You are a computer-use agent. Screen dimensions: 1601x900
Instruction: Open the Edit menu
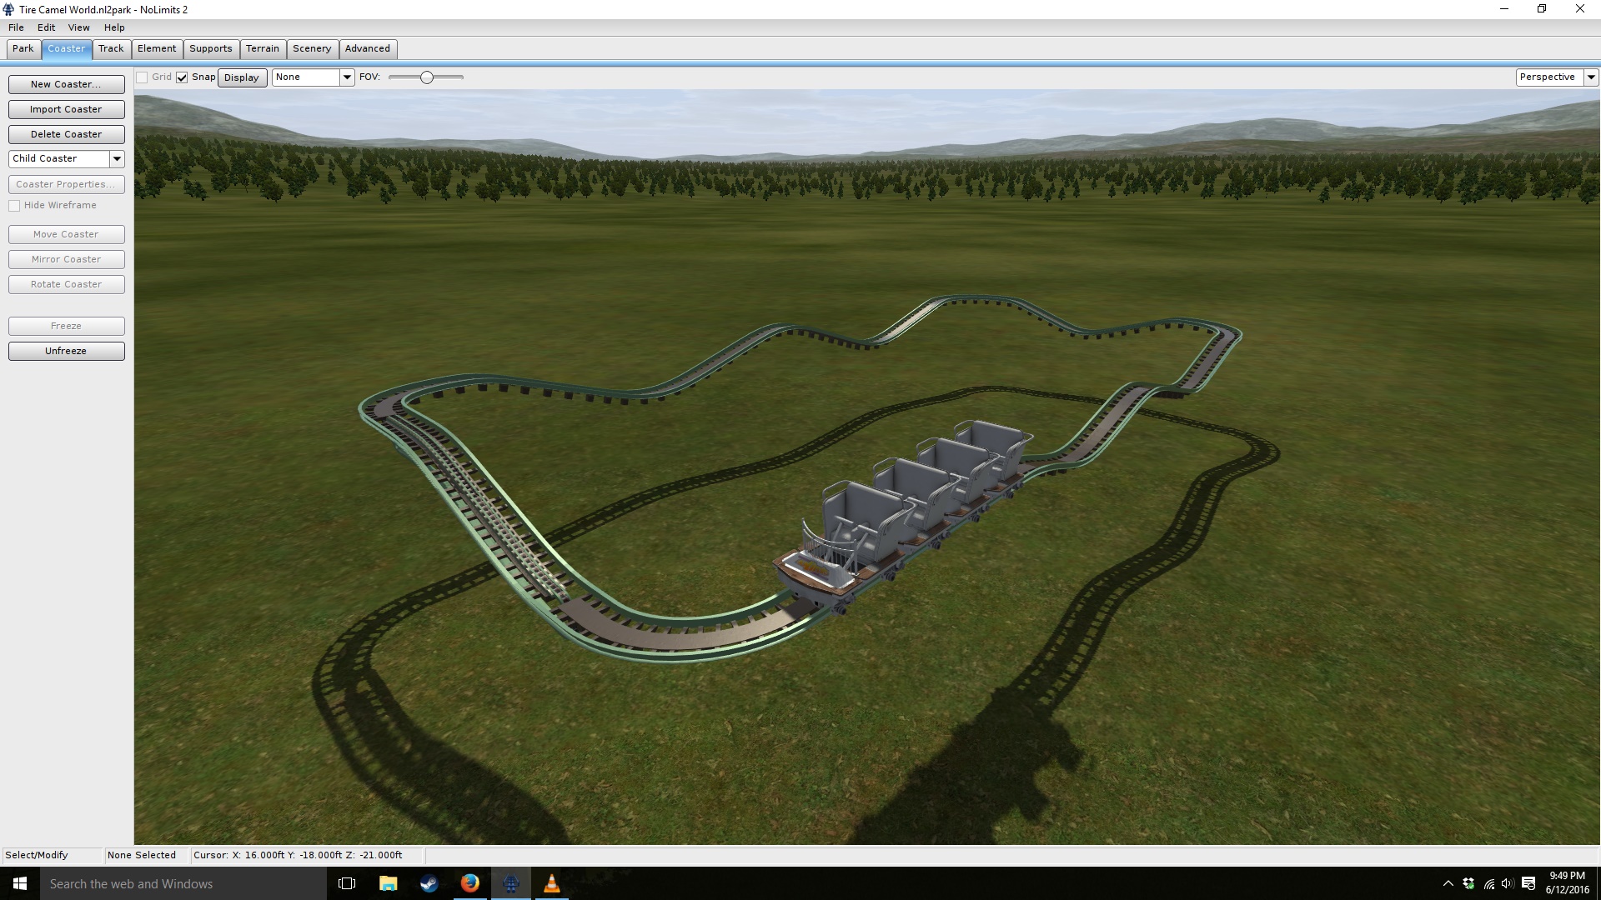(46, 27)
